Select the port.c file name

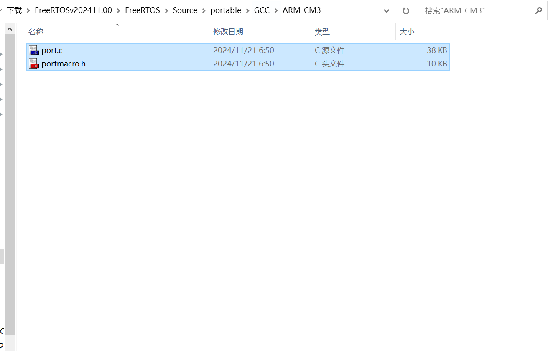(x=52, y=50)
